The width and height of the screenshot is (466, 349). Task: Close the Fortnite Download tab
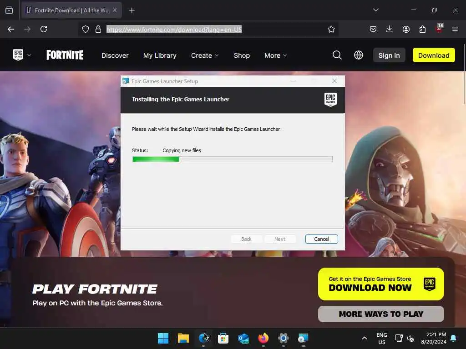[115, 10]
